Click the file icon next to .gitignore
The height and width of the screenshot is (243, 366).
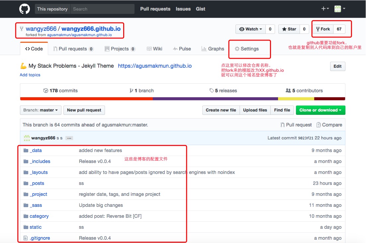(x=26, y=238)
